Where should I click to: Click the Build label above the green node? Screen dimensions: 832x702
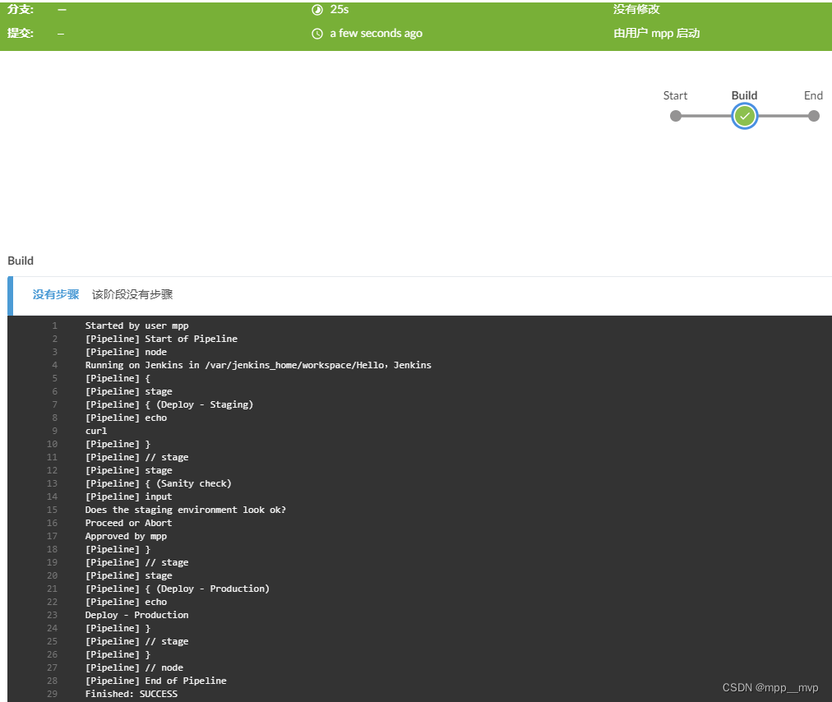[745, 95]
